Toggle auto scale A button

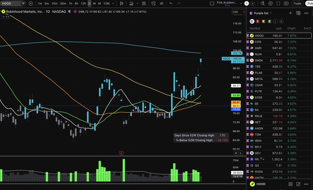(236, 153)
